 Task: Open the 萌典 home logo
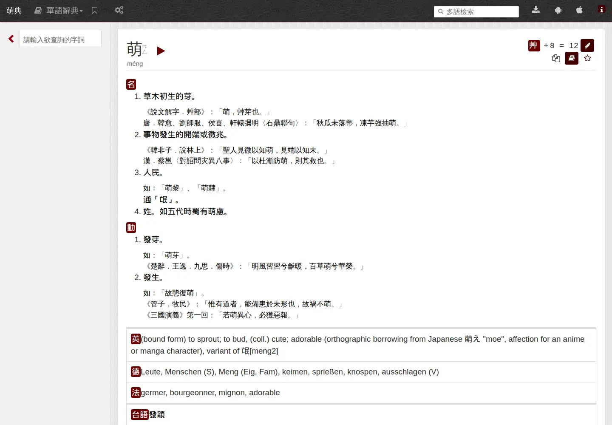pos(14,11)
